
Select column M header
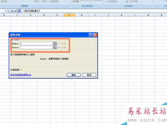(x=148, y=15)
